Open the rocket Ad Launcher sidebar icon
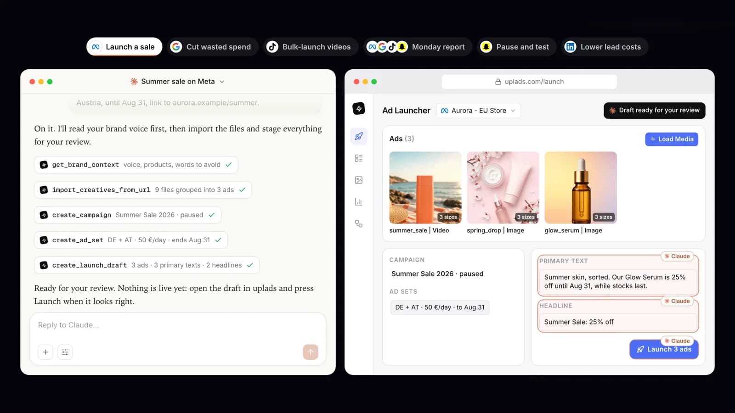The image size is (735, 413). (359, 136)
